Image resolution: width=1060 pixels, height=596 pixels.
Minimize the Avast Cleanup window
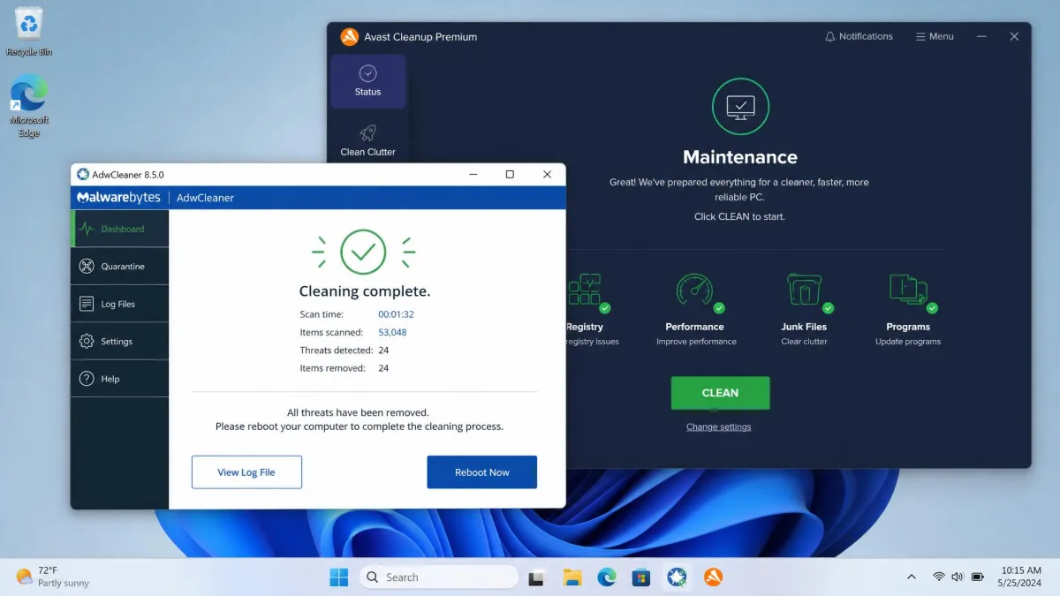click(981, 37)
